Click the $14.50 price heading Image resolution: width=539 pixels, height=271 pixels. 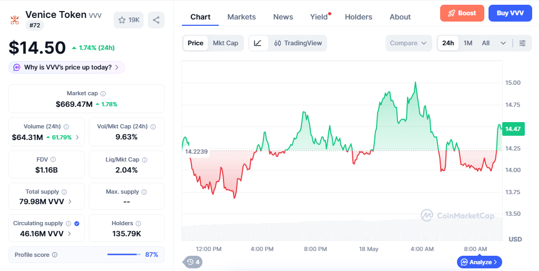pos(37,47)
